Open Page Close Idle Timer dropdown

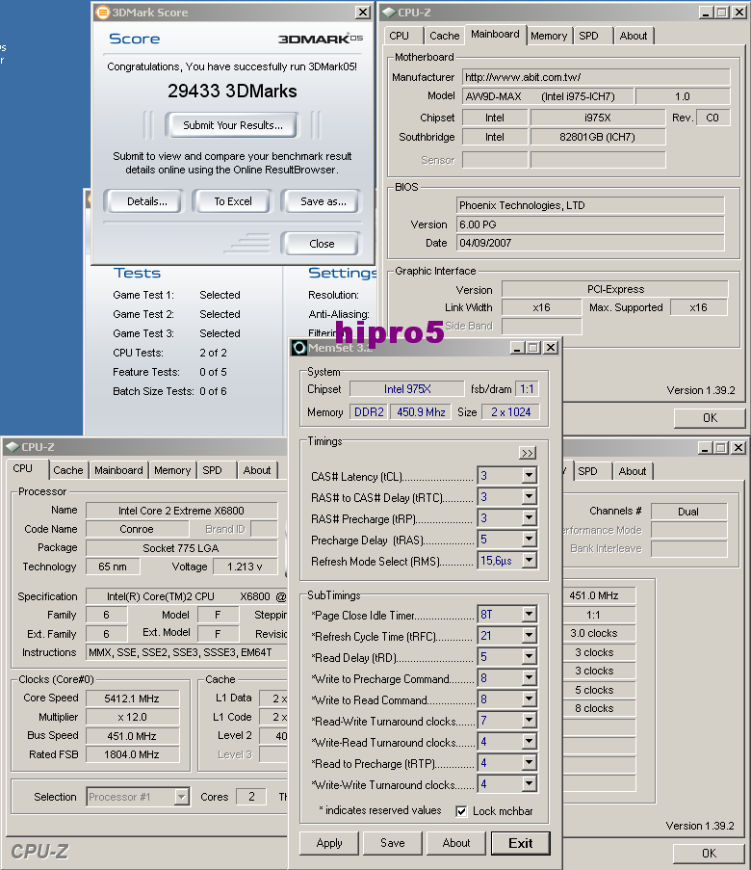[x=530, y=615]
